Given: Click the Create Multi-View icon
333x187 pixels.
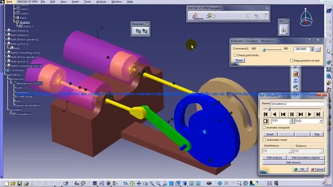Looking at the screenshot, I should pos(171,183).
